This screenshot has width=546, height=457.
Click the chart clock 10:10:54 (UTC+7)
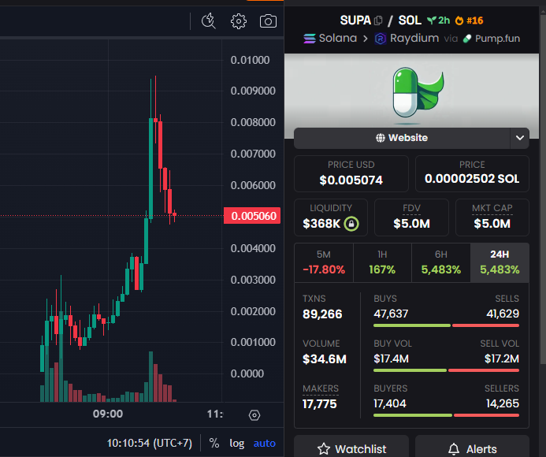150,443
